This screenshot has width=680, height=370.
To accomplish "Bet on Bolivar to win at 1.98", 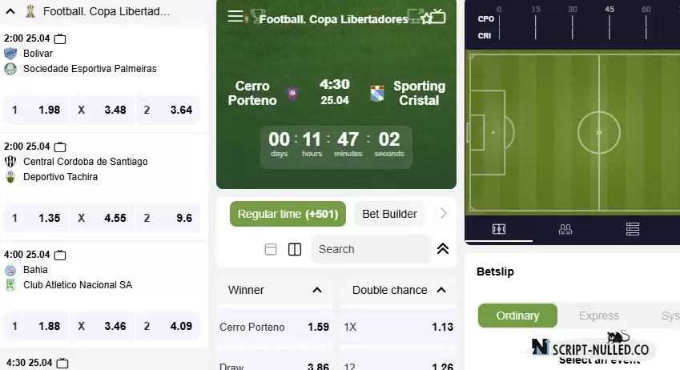I will pos(36,111).
